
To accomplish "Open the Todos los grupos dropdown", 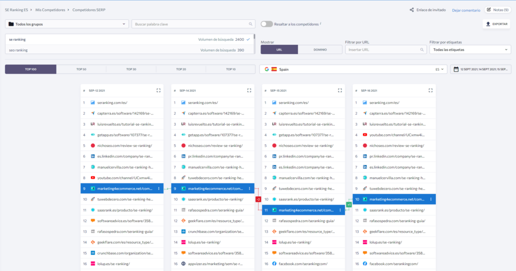I will (67, 24).
